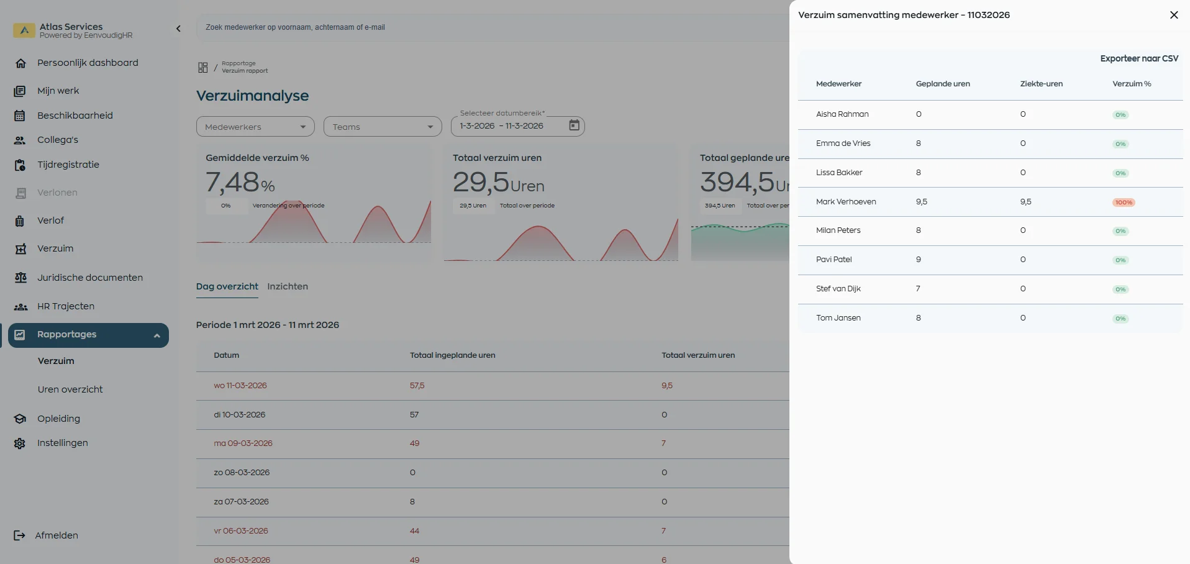Collapse the sidebar using the arrow chevron
The width and height of the screenshot is (1190, 564).
pyautogui.click(x=178, y=29)
